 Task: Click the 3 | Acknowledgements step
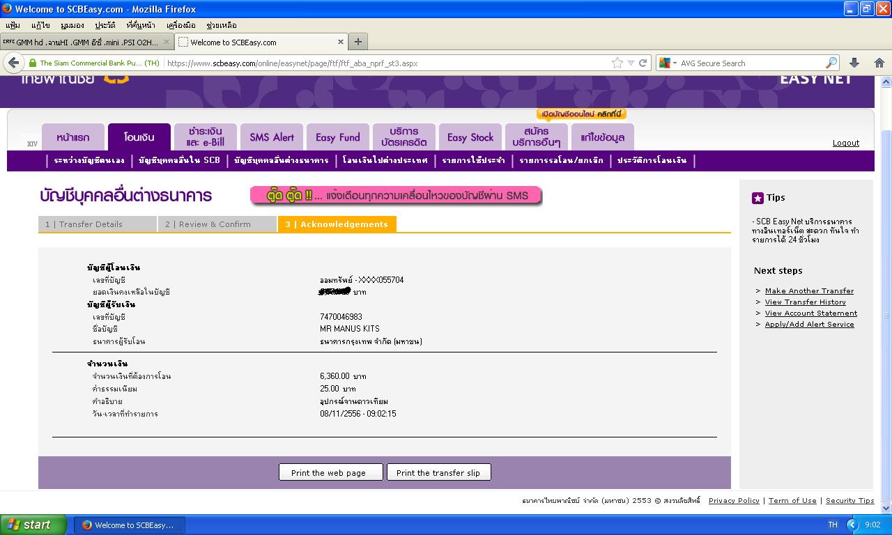point(337,224)
